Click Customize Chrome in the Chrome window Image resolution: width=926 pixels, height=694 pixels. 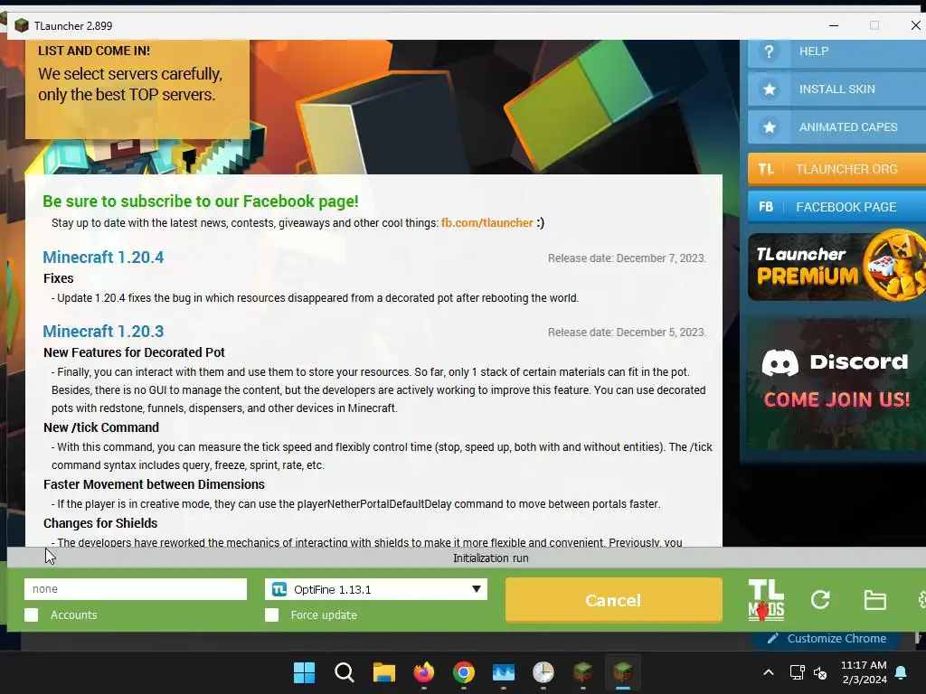tap(827, 639)
